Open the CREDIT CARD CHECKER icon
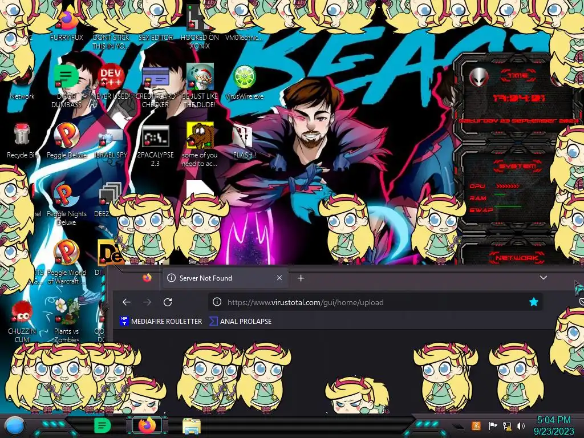584x438 pixels. (155, 87)
